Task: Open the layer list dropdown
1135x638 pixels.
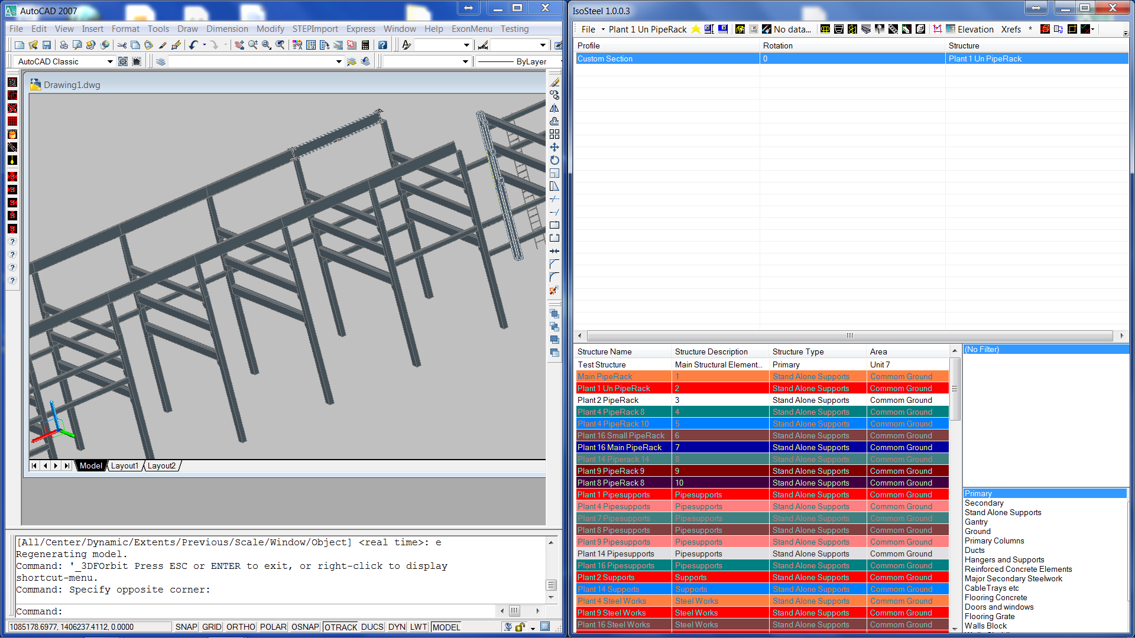Action: click(x=339, y=61)
